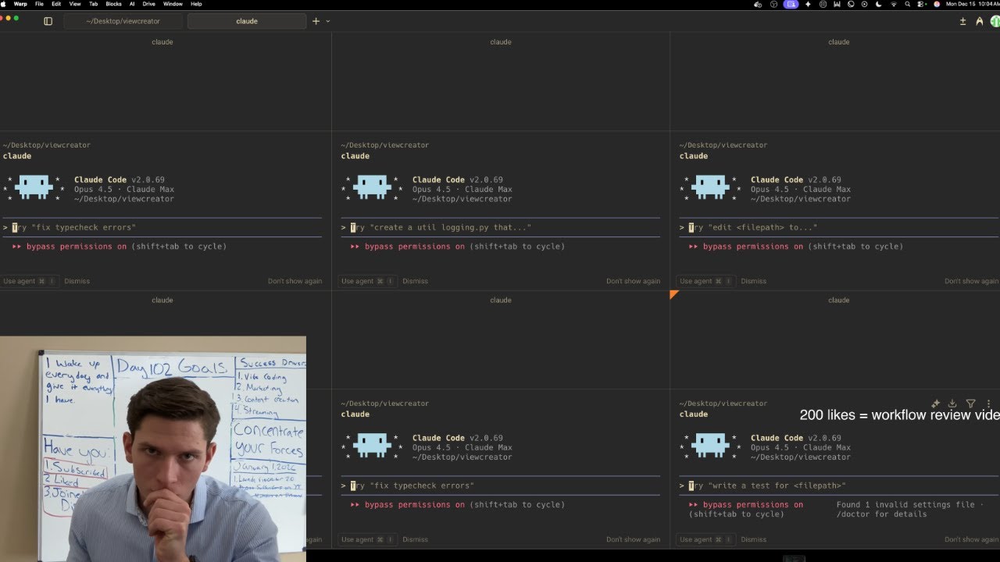This screenshot has height=562, width=1000.
Task: Select the claude tab in tab bar
Action: pos(247,21)
